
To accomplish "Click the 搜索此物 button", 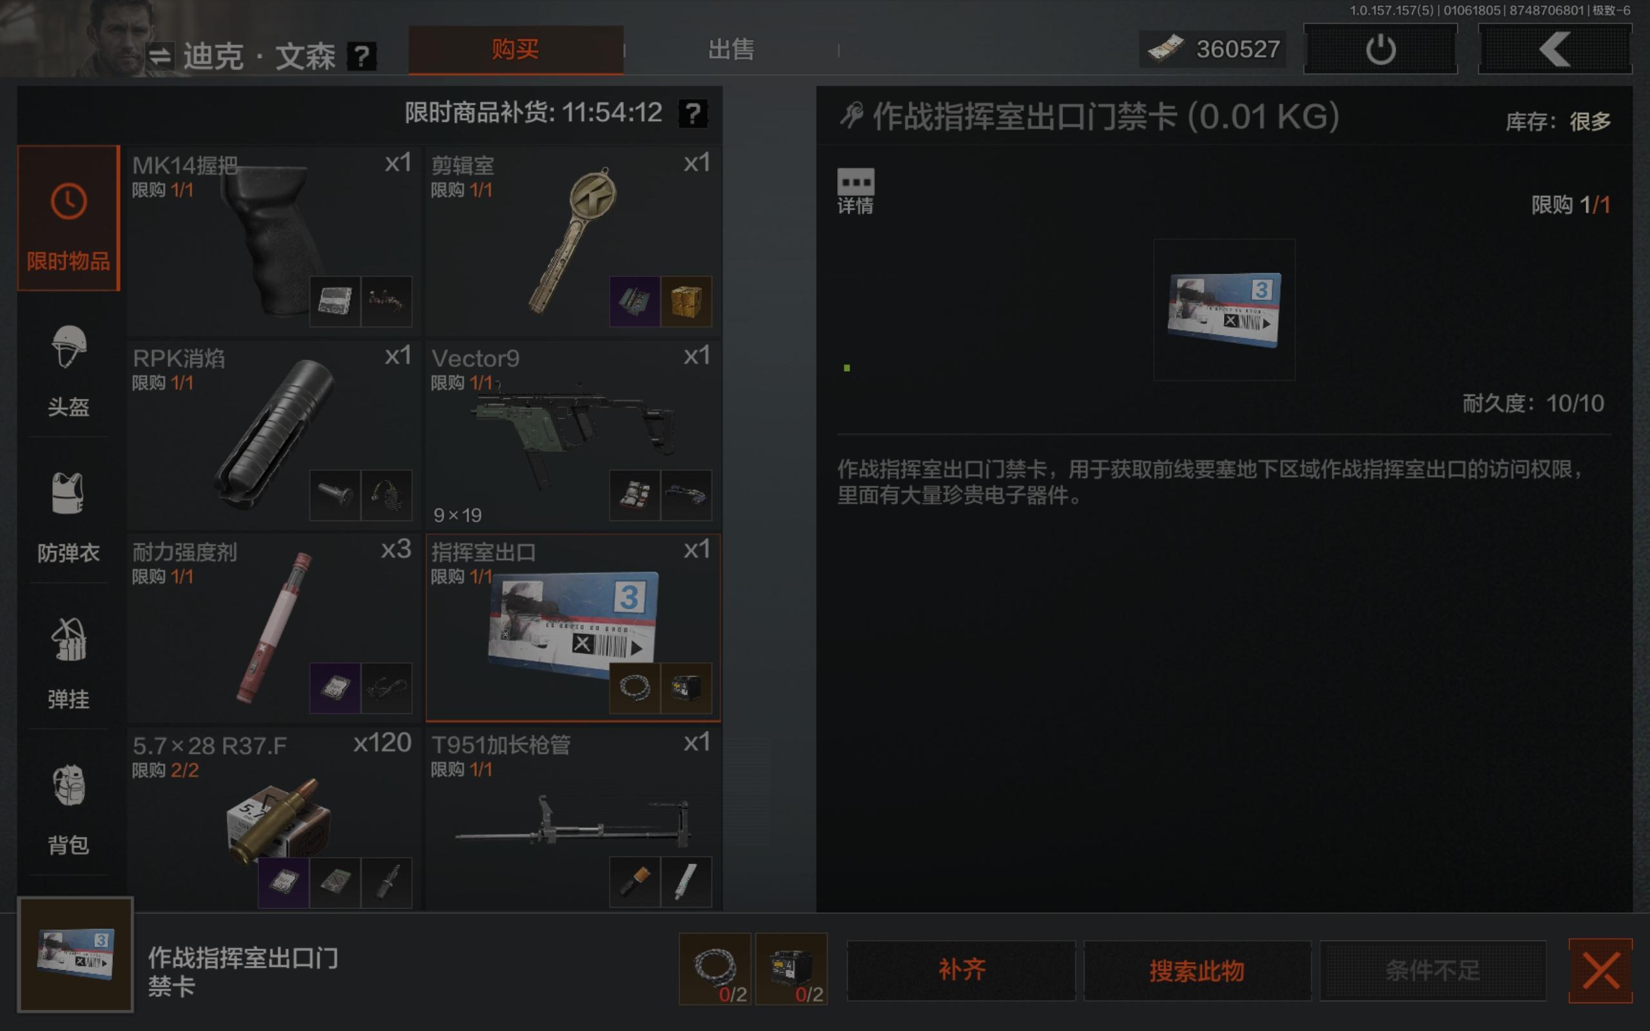I will pyautogui.click(x=1198, y=970).
